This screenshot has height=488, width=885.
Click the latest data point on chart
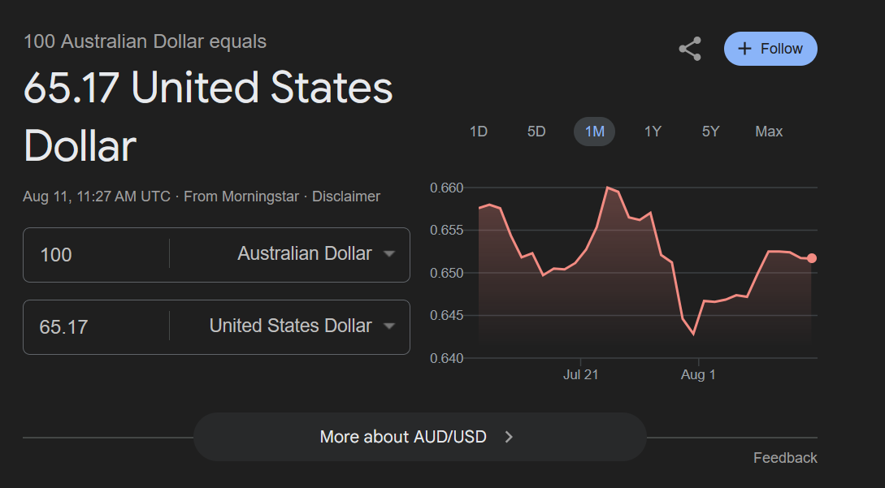click(812, 258)
